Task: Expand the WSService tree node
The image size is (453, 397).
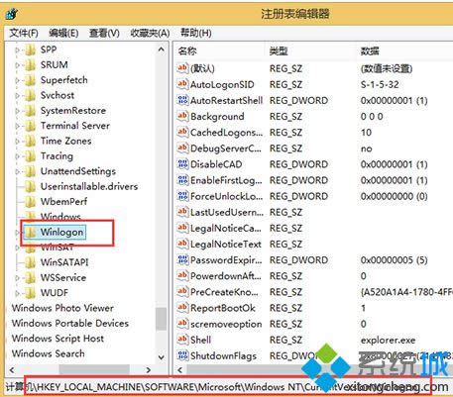Action: [17, 278]
